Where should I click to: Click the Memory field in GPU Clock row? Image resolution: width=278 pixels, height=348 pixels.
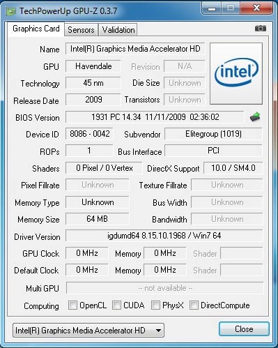(x=165, y=253)
